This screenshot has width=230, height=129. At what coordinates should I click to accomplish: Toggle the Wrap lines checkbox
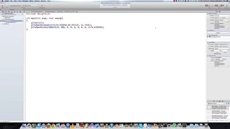[x=215, y=54]
